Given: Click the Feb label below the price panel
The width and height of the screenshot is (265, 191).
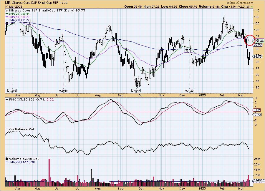Looking at the screenshot, I should (x=222, y=95).
